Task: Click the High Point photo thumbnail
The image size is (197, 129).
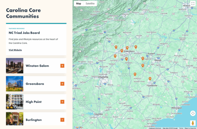Action: coord(15,102)
